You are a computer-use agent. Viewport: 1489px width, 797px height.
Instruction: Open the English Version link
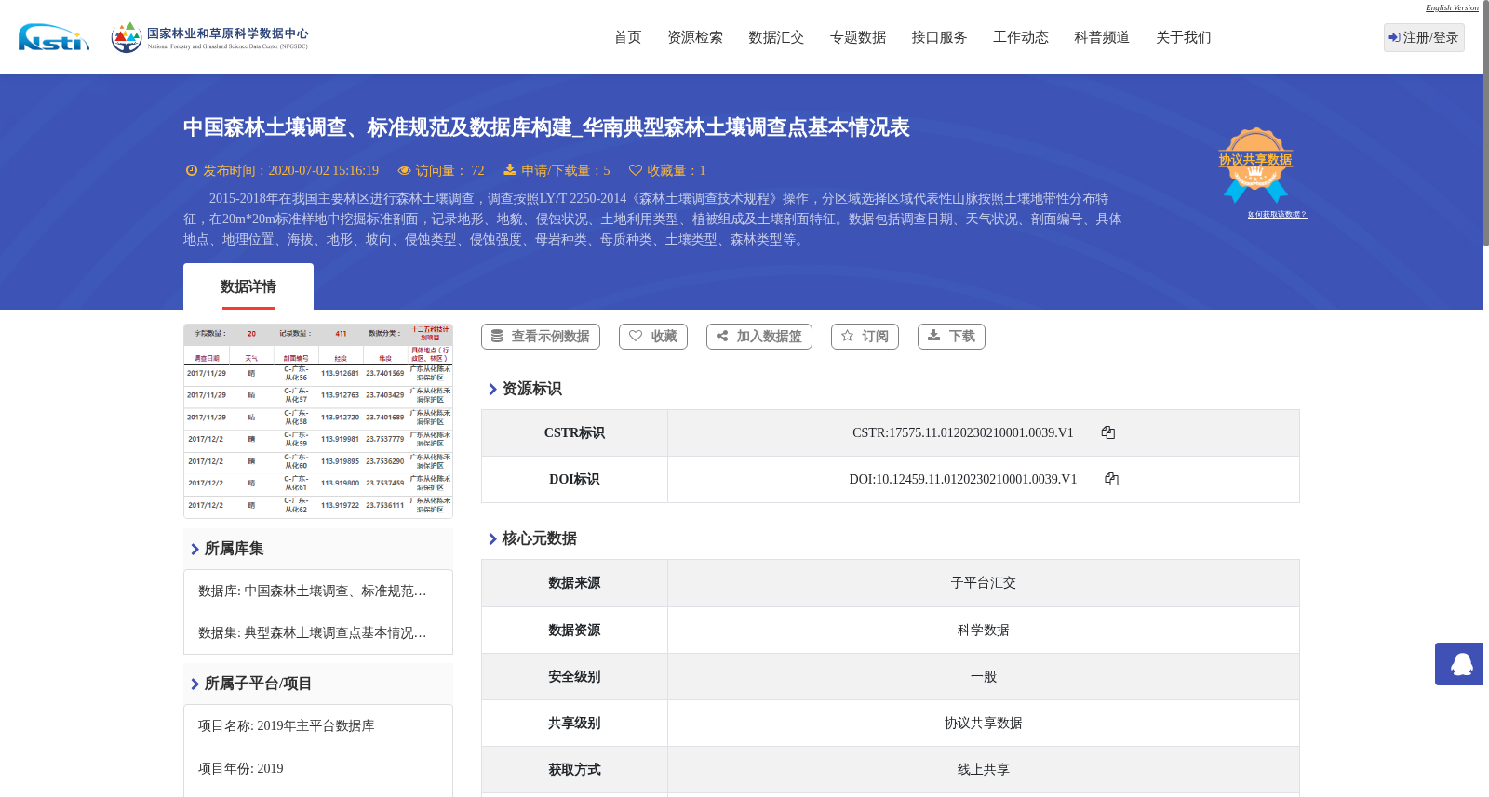(1452, 7)
